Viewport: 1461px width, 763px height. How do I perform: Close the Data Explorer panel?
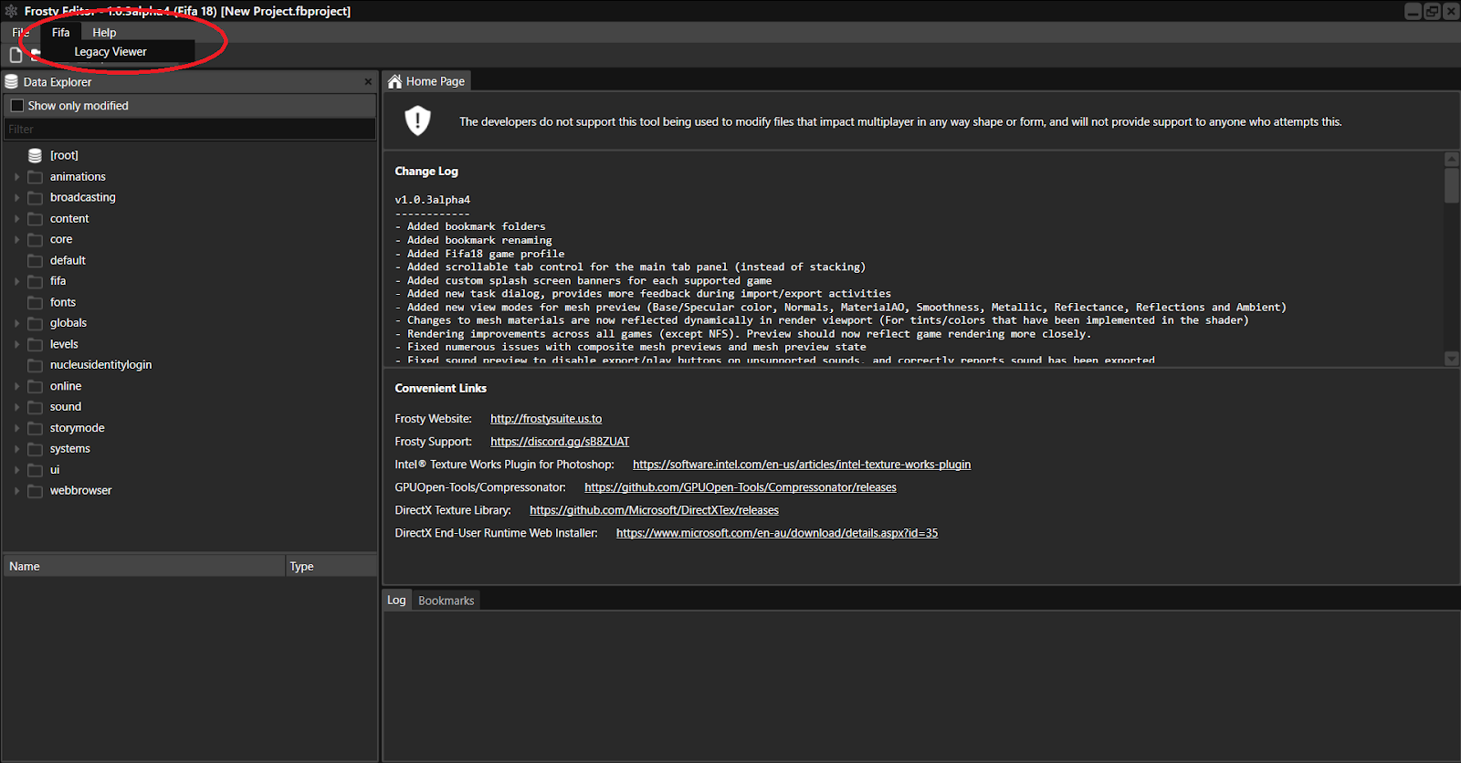tap(368, 82)
